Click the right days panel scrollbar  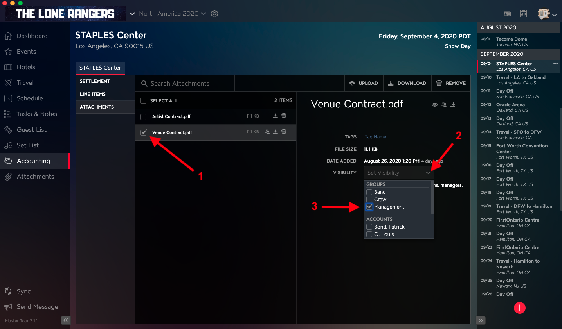(x=560, y=159)
